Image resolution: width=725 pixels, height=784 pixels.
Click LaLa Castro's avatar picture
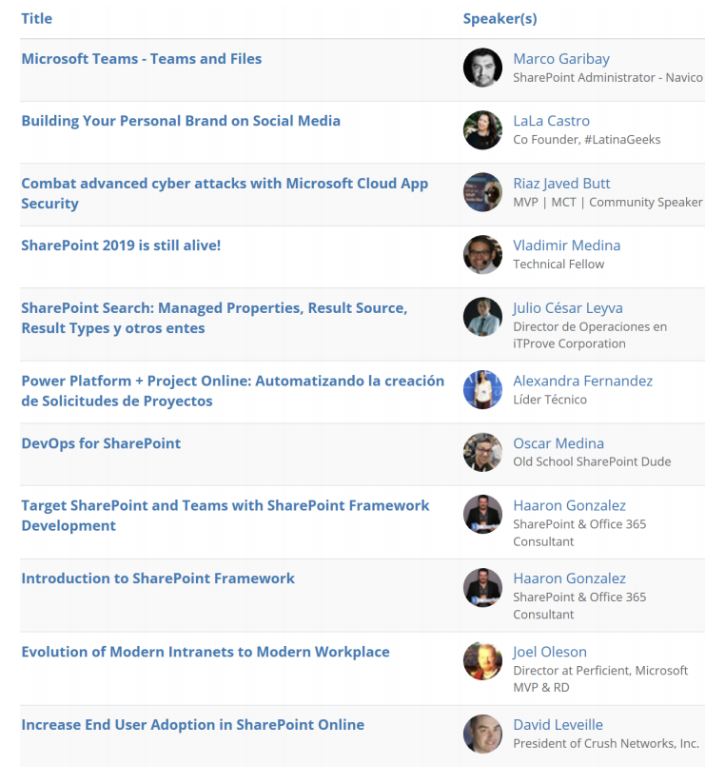(482, 130)
